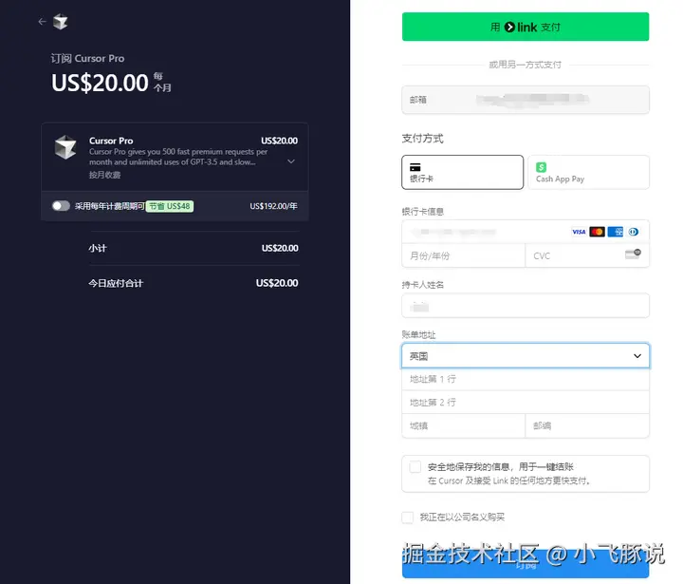Viewport: 683px width, 584px height.
Task: Go back using the left arrow
Action: pos(42,22)
